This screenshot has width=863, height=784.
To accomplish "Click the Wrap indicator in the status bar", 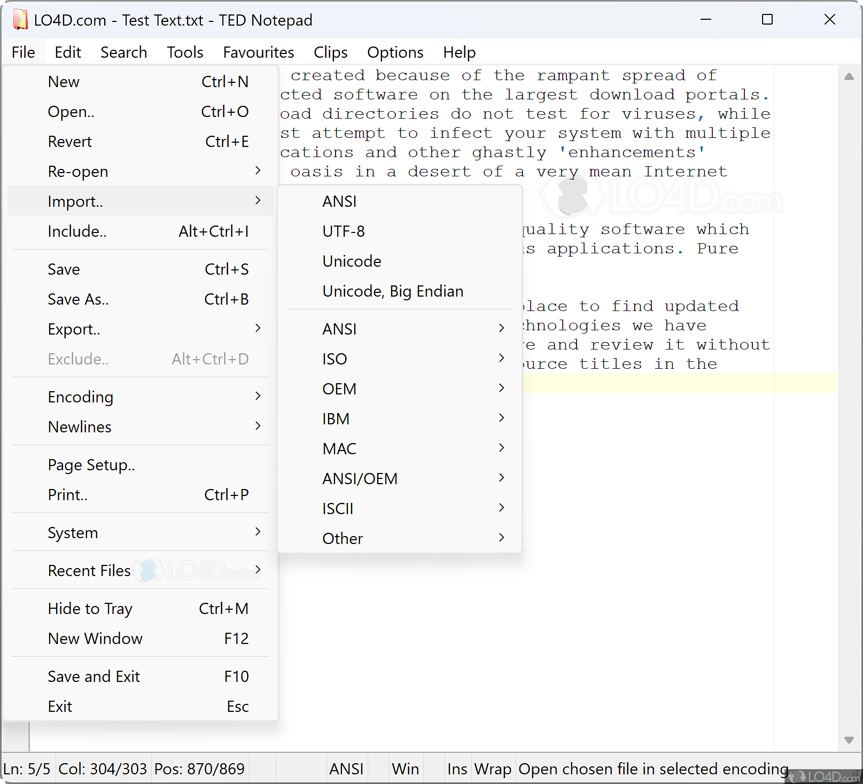I will (493, 769).
